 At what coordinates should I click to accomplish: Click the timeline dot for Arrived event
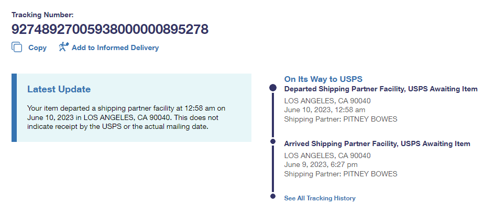(x=272, y=141)
